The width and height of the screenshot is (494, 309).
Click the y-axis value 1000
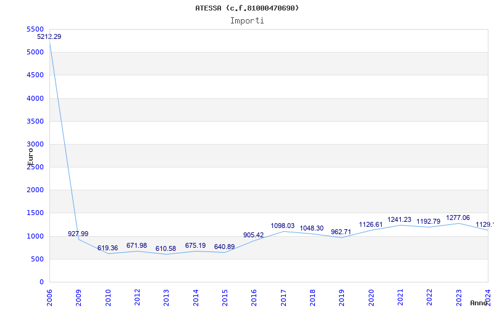coord(35,236)
